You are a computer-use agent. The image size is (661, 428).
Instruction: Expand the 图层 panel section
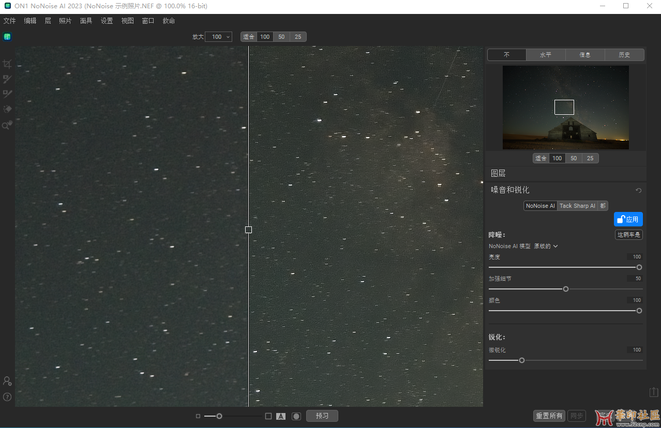pyautogui.click(x=498, y=174)
